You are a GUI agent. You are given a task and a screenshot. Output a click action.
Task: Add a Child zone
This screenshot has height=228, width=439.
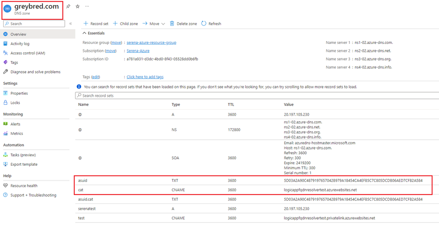(x=125, y=24)
